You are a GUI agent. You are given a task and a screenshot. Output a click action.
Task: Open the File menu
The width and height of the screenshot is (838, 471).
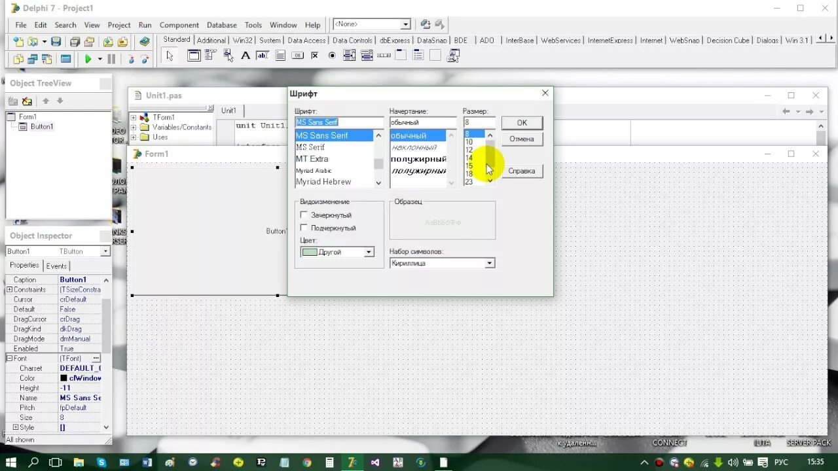(x=21, y=25)
